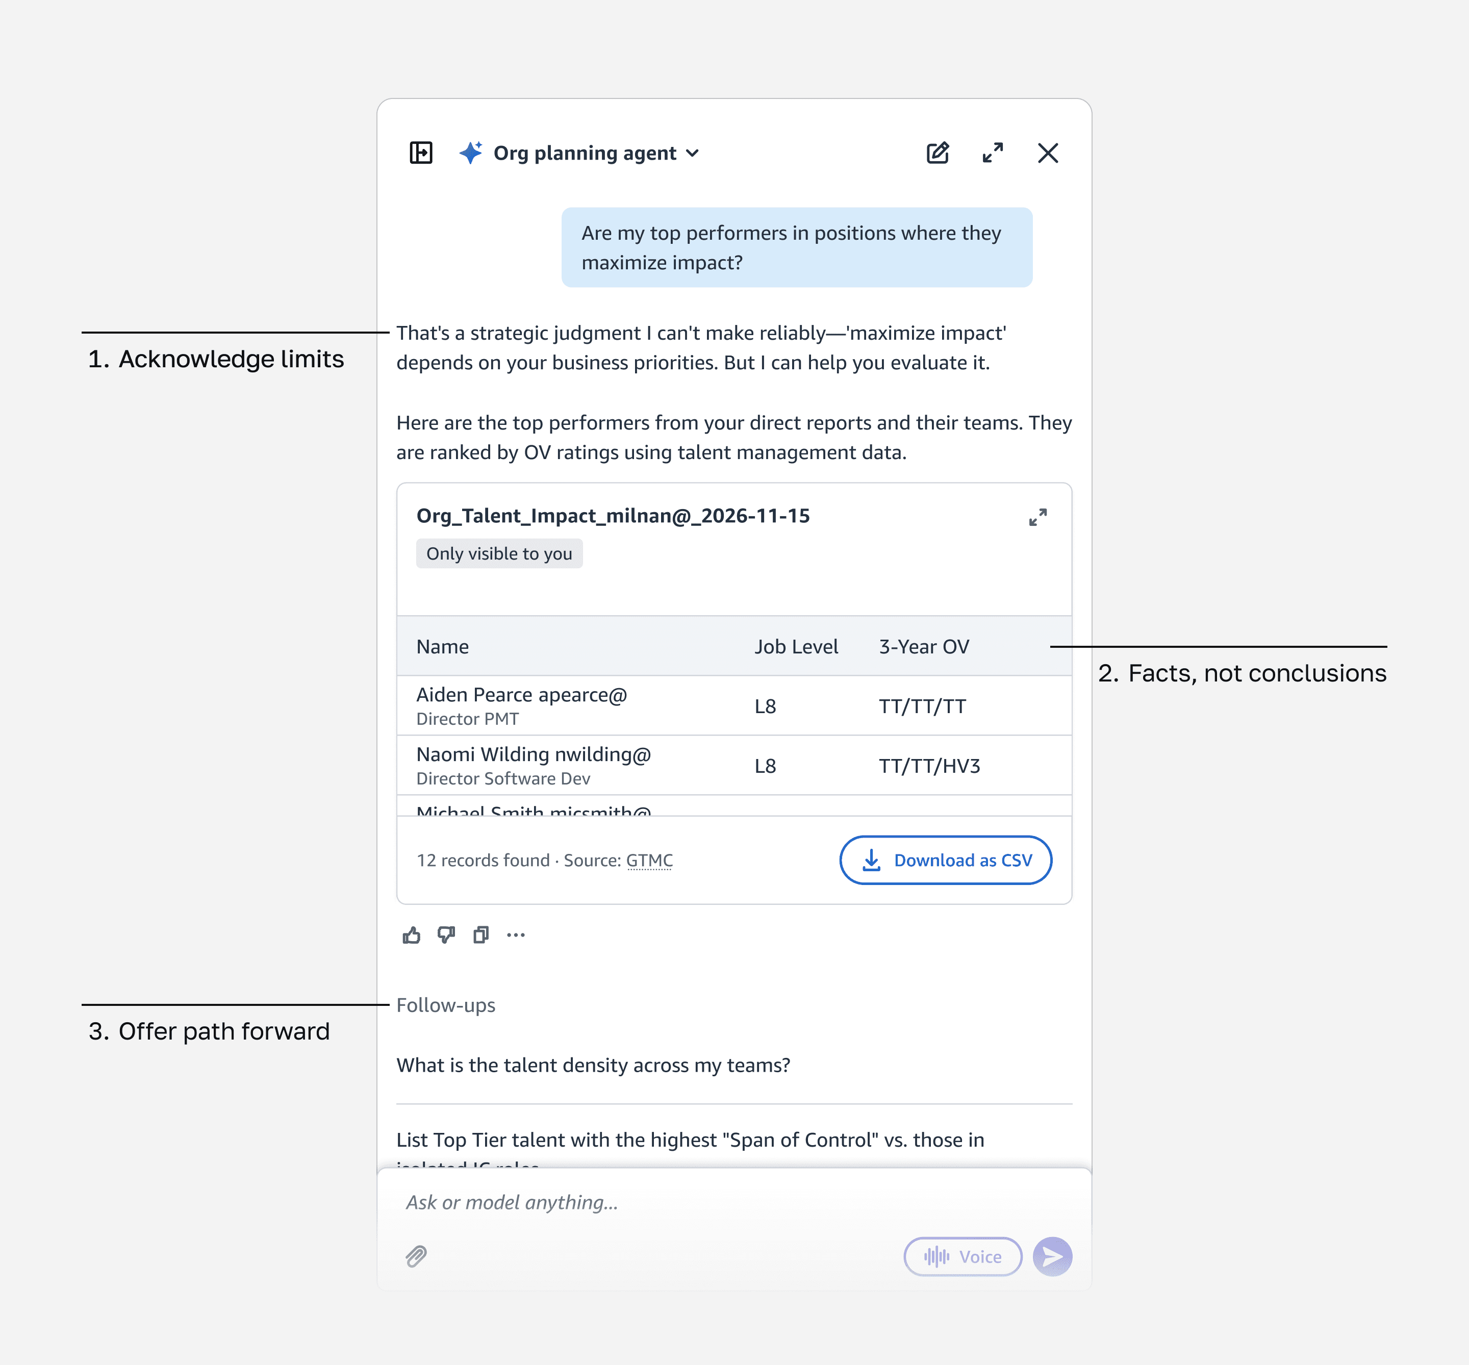1469x1365 pixels.
Task: Expand the Org_Talent_Impact table card
Action: point(1037,517)
